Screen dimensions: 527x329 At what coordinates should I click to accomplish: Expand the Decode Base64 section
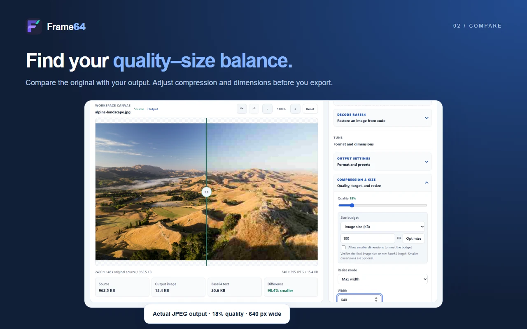(x=382, y=118)
